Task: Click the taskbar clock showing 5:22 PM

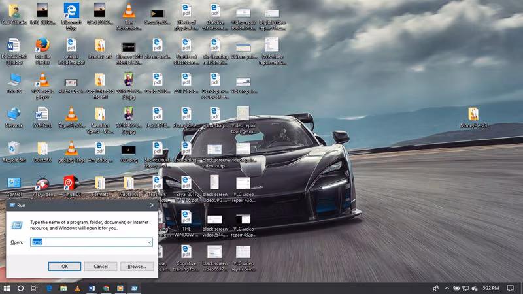Action: coord(491,288)
